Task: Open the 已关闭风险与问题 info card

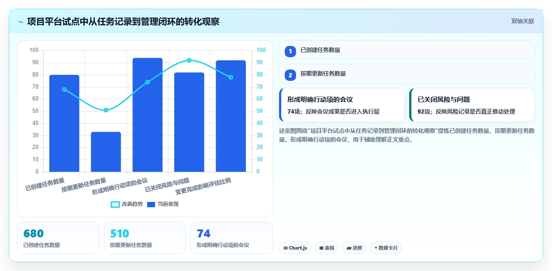Action: pos(472,105)
